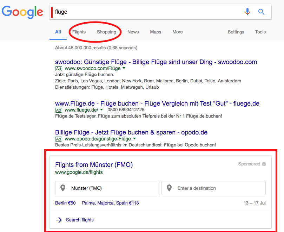
Task: Select the All results tab
Action: [58, 32]
